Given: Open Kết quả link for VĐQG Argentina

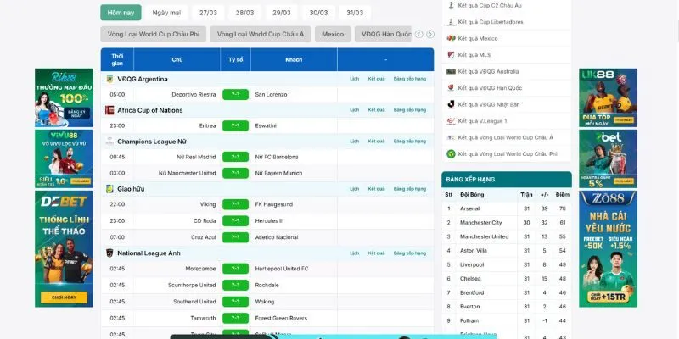Looking at the screenshot, I should point(376,79).
